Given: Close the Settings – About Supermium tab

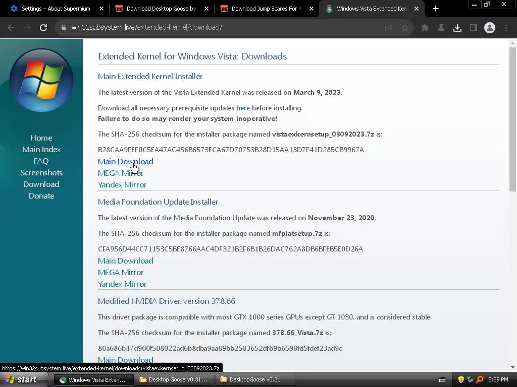Looking at the screenshot, I should pos(101,9).
